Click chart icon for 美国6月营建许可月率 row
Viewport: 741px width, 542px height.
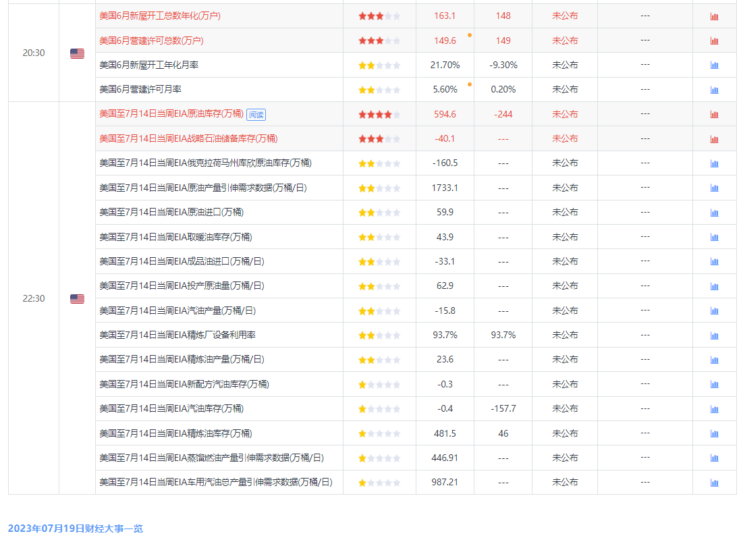[x=714, y=90]
